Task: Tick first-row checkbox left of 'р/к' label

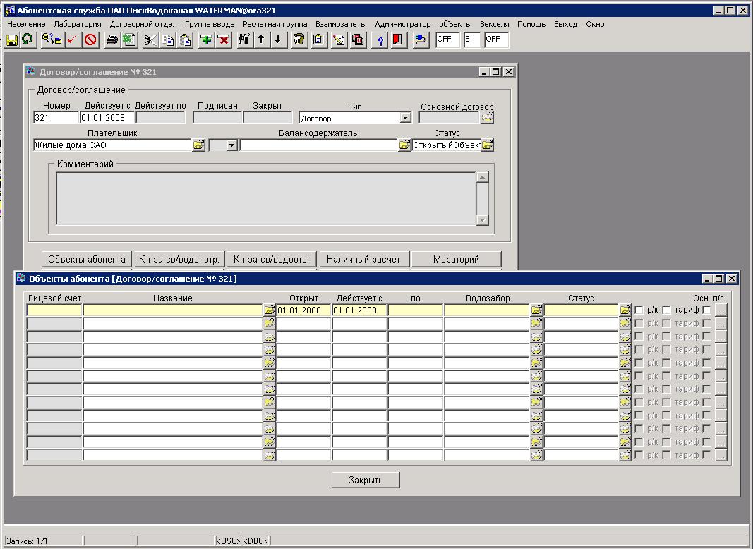Action: point(639,310)
